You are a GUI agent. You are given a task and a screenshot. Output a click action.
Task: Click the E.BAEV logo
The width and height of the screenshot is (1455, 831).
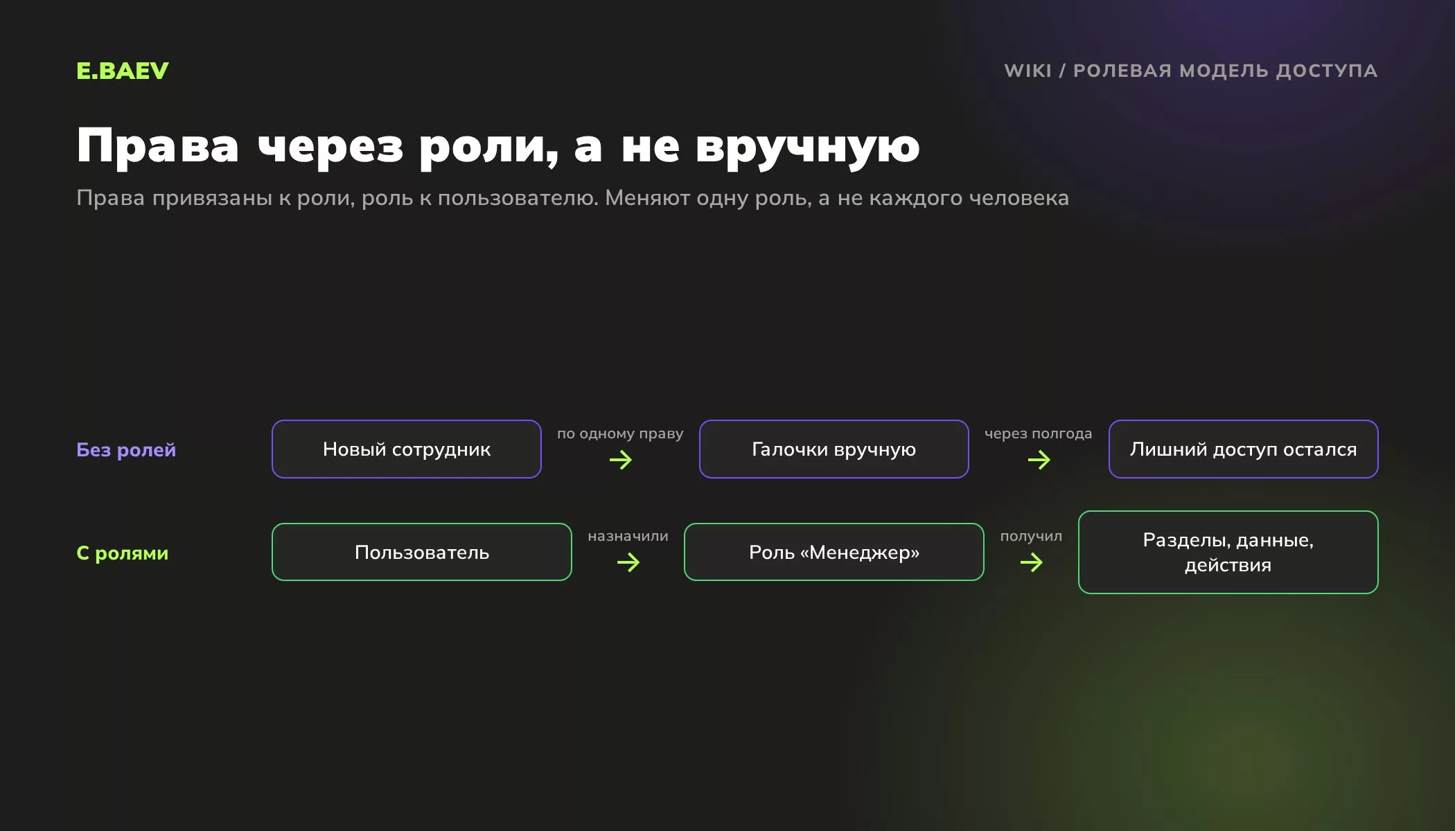coord(122,71)
